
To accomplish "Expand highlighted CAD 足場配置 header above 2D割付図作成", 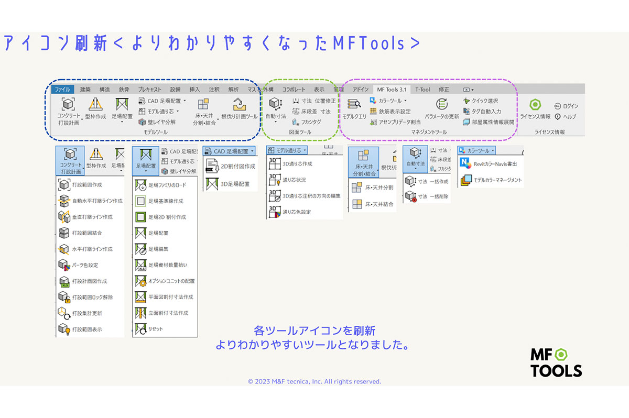I will click(x=230, y=151).
